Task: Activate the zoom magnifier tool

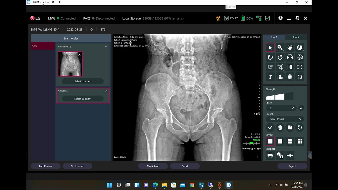Action: pyautogui.click(x=280, y=47)
